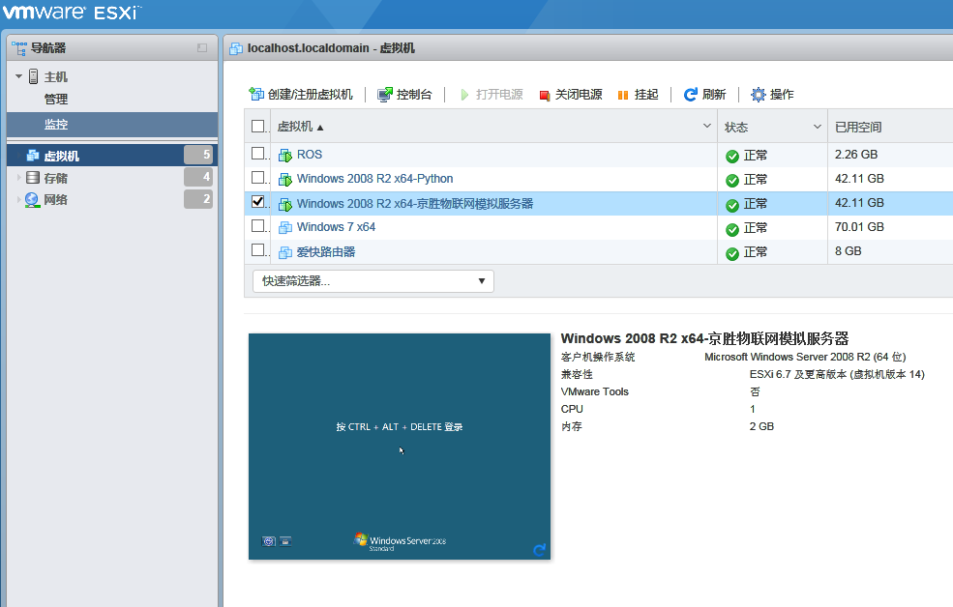Click the Virtual Machines (虚拟机) sidebar icon

tap(33, 156)
